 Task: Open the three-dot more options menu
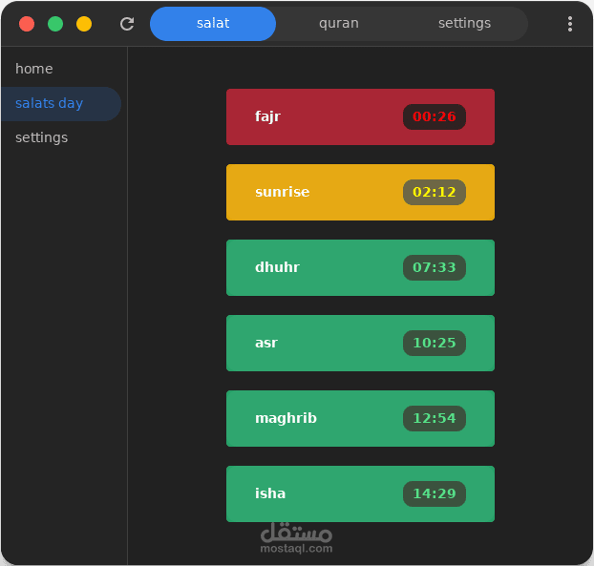pyautogui.click(x=570, y=24)
